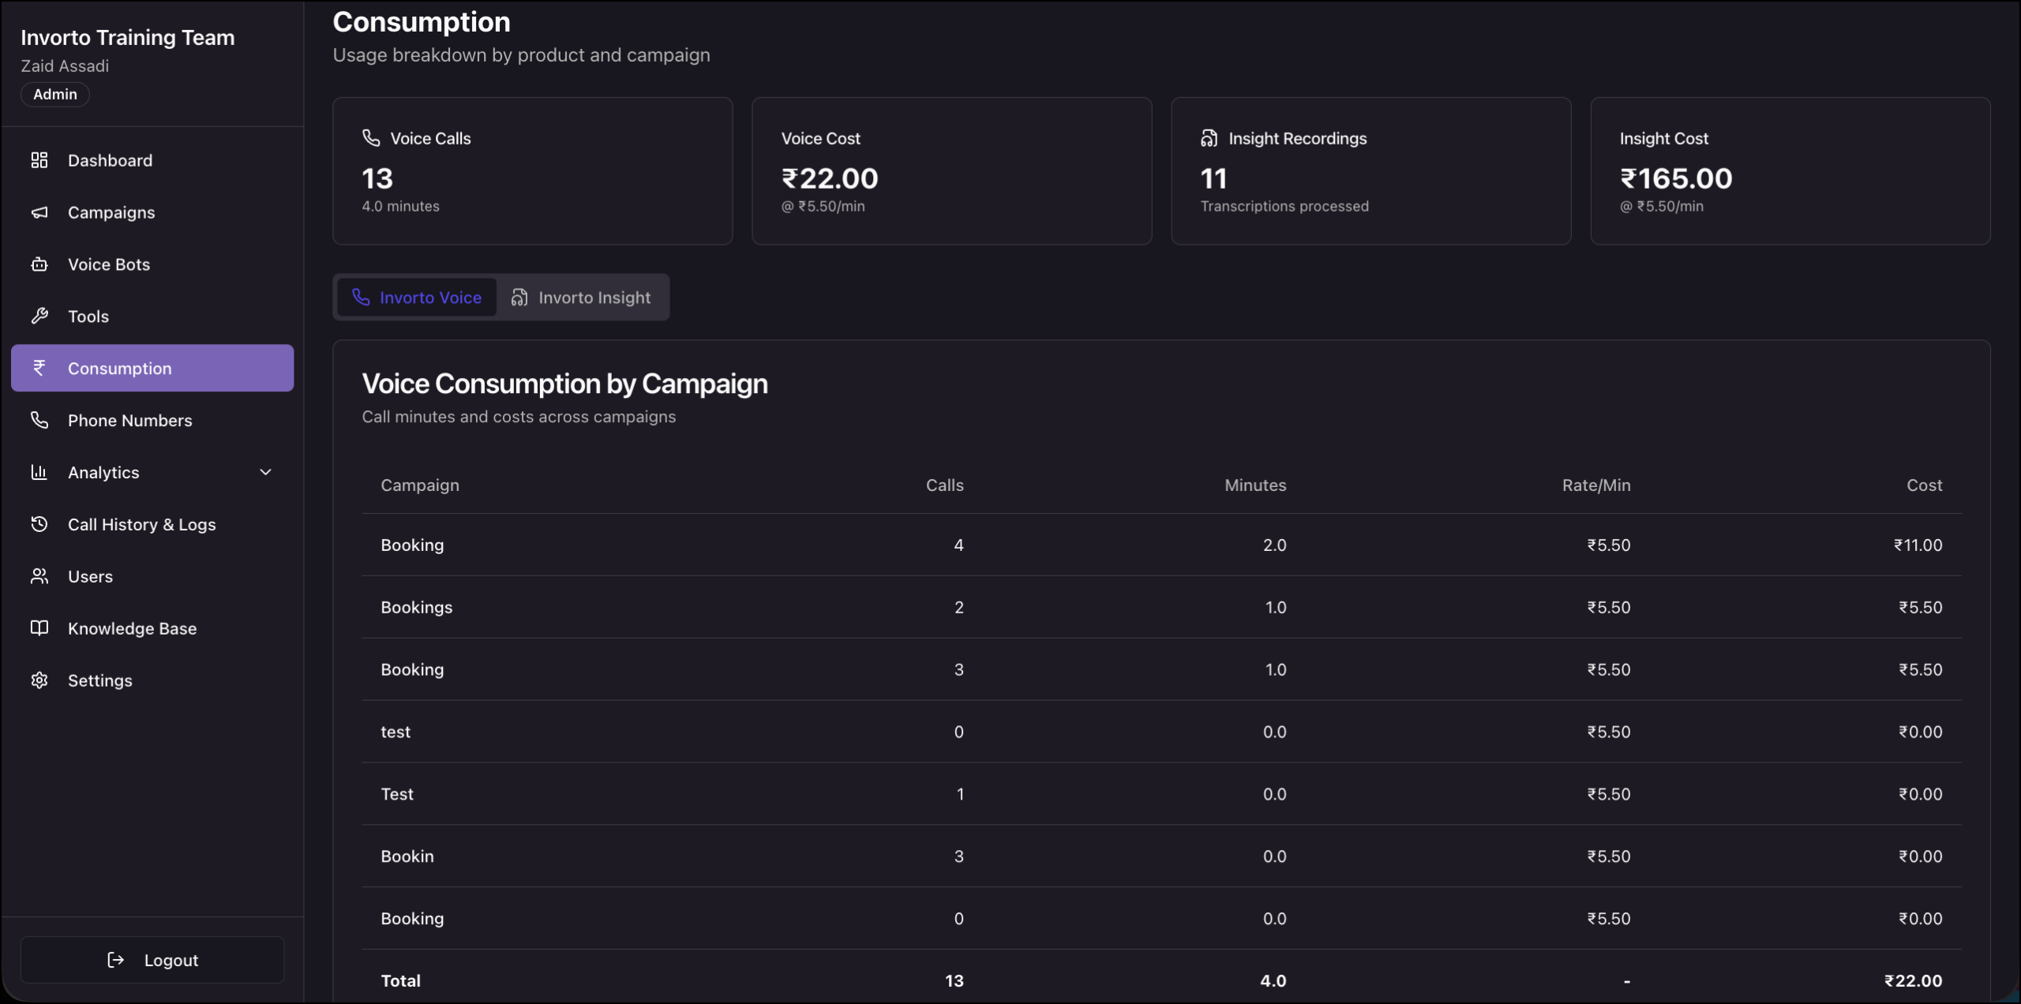Image resolution: width=2021 pixels, height=1004 pixels.
Task: Open Phone Numbers page
Action: [x=152, y=420]
